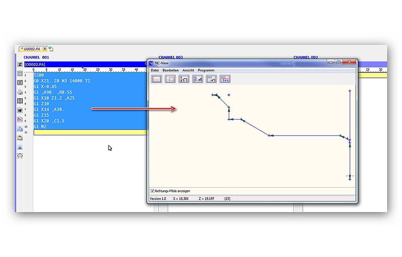Click the swap arrows icon beside O0002.PA header

(x=20, y=64)
